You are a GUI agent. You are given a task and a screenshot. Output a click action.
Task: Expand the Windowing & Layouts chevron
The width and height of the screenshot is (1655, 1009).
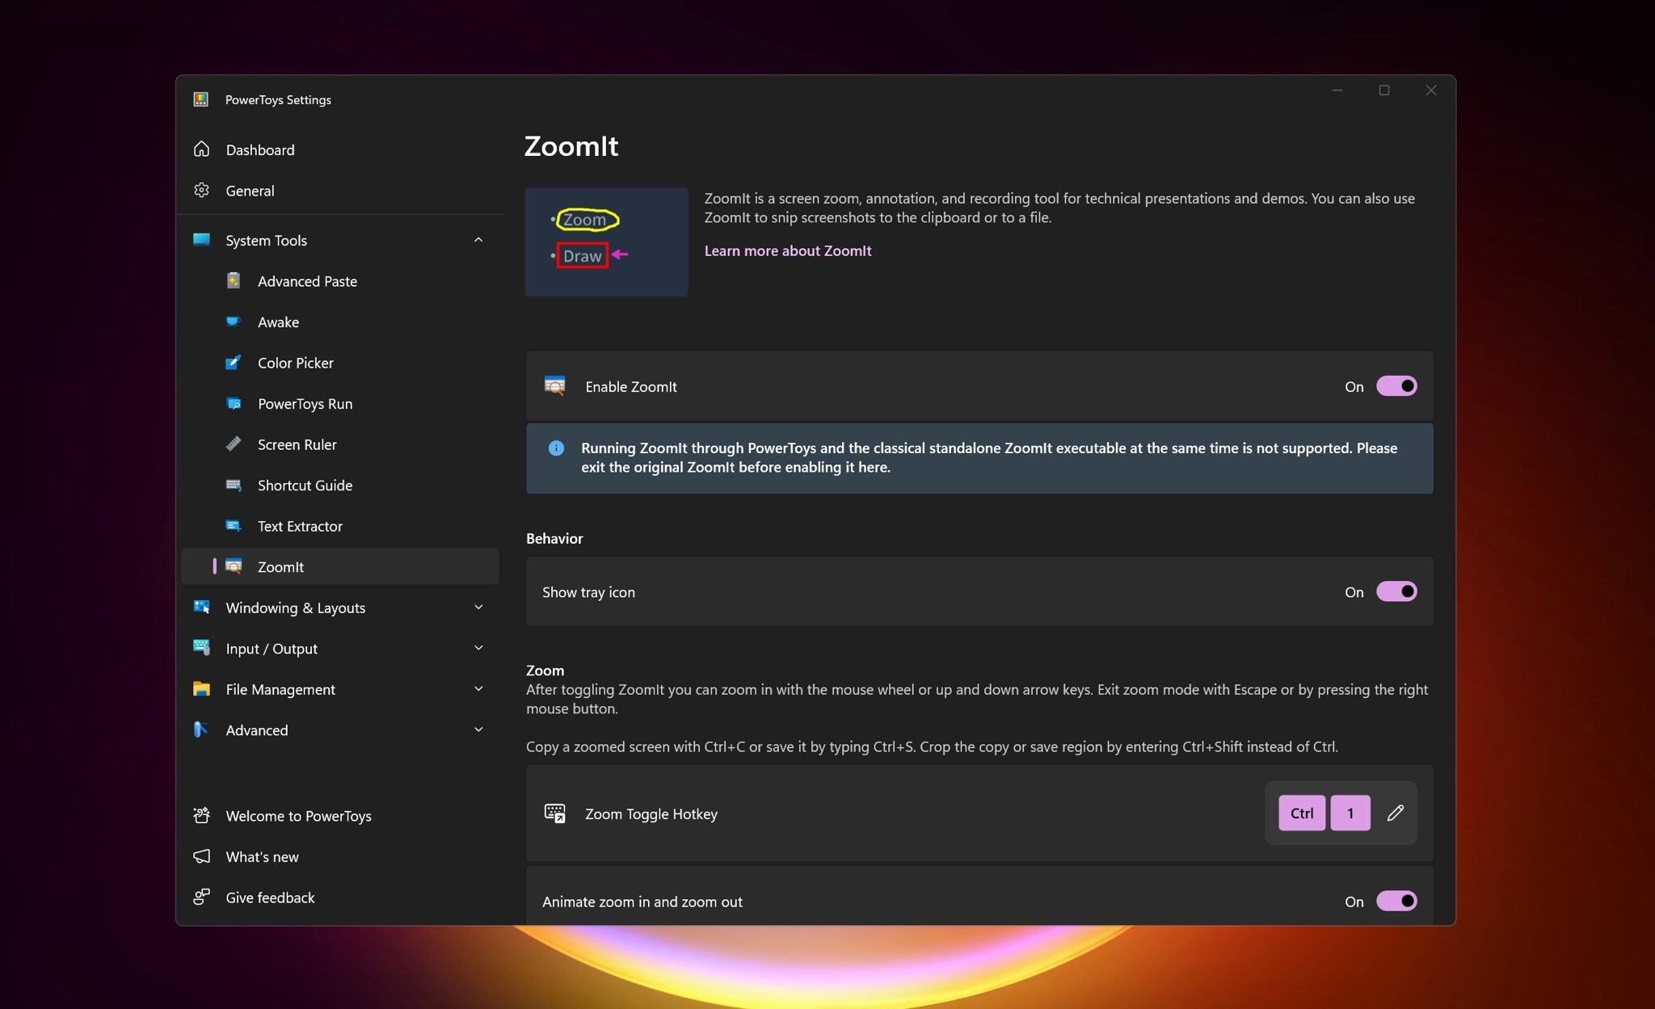coord(478,608)
